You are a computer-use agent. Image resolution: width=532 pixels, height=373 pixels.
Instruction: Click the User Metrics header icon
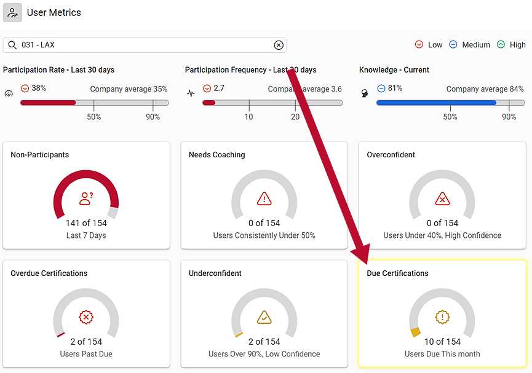(x=12, y=12)
